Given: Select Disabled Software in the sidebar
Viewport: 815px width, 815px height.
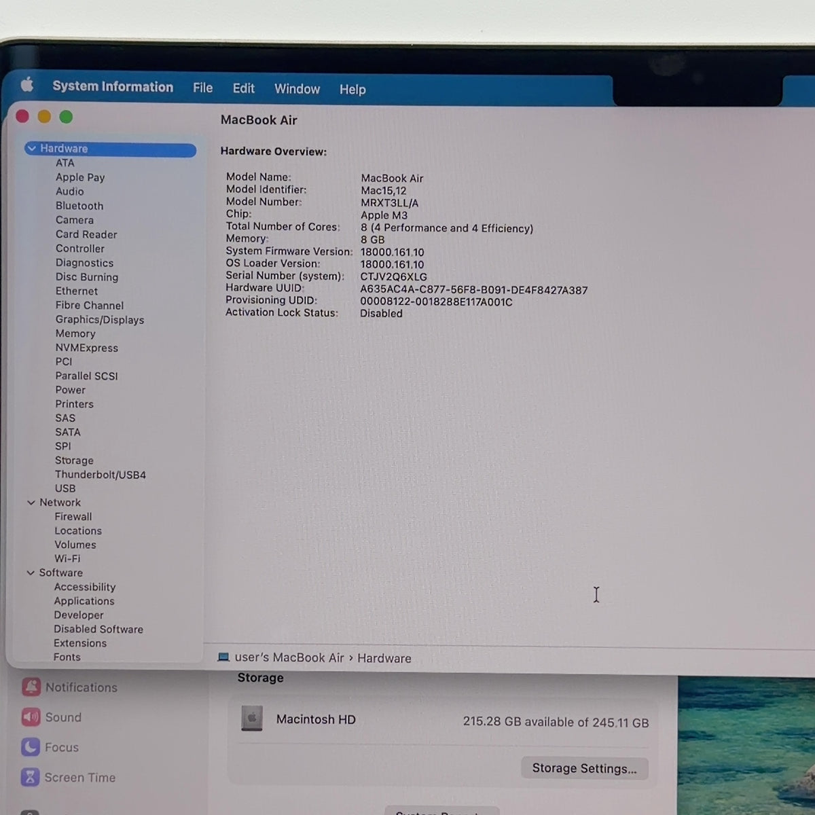Looking at the screenshot, I should coord(98,630).
